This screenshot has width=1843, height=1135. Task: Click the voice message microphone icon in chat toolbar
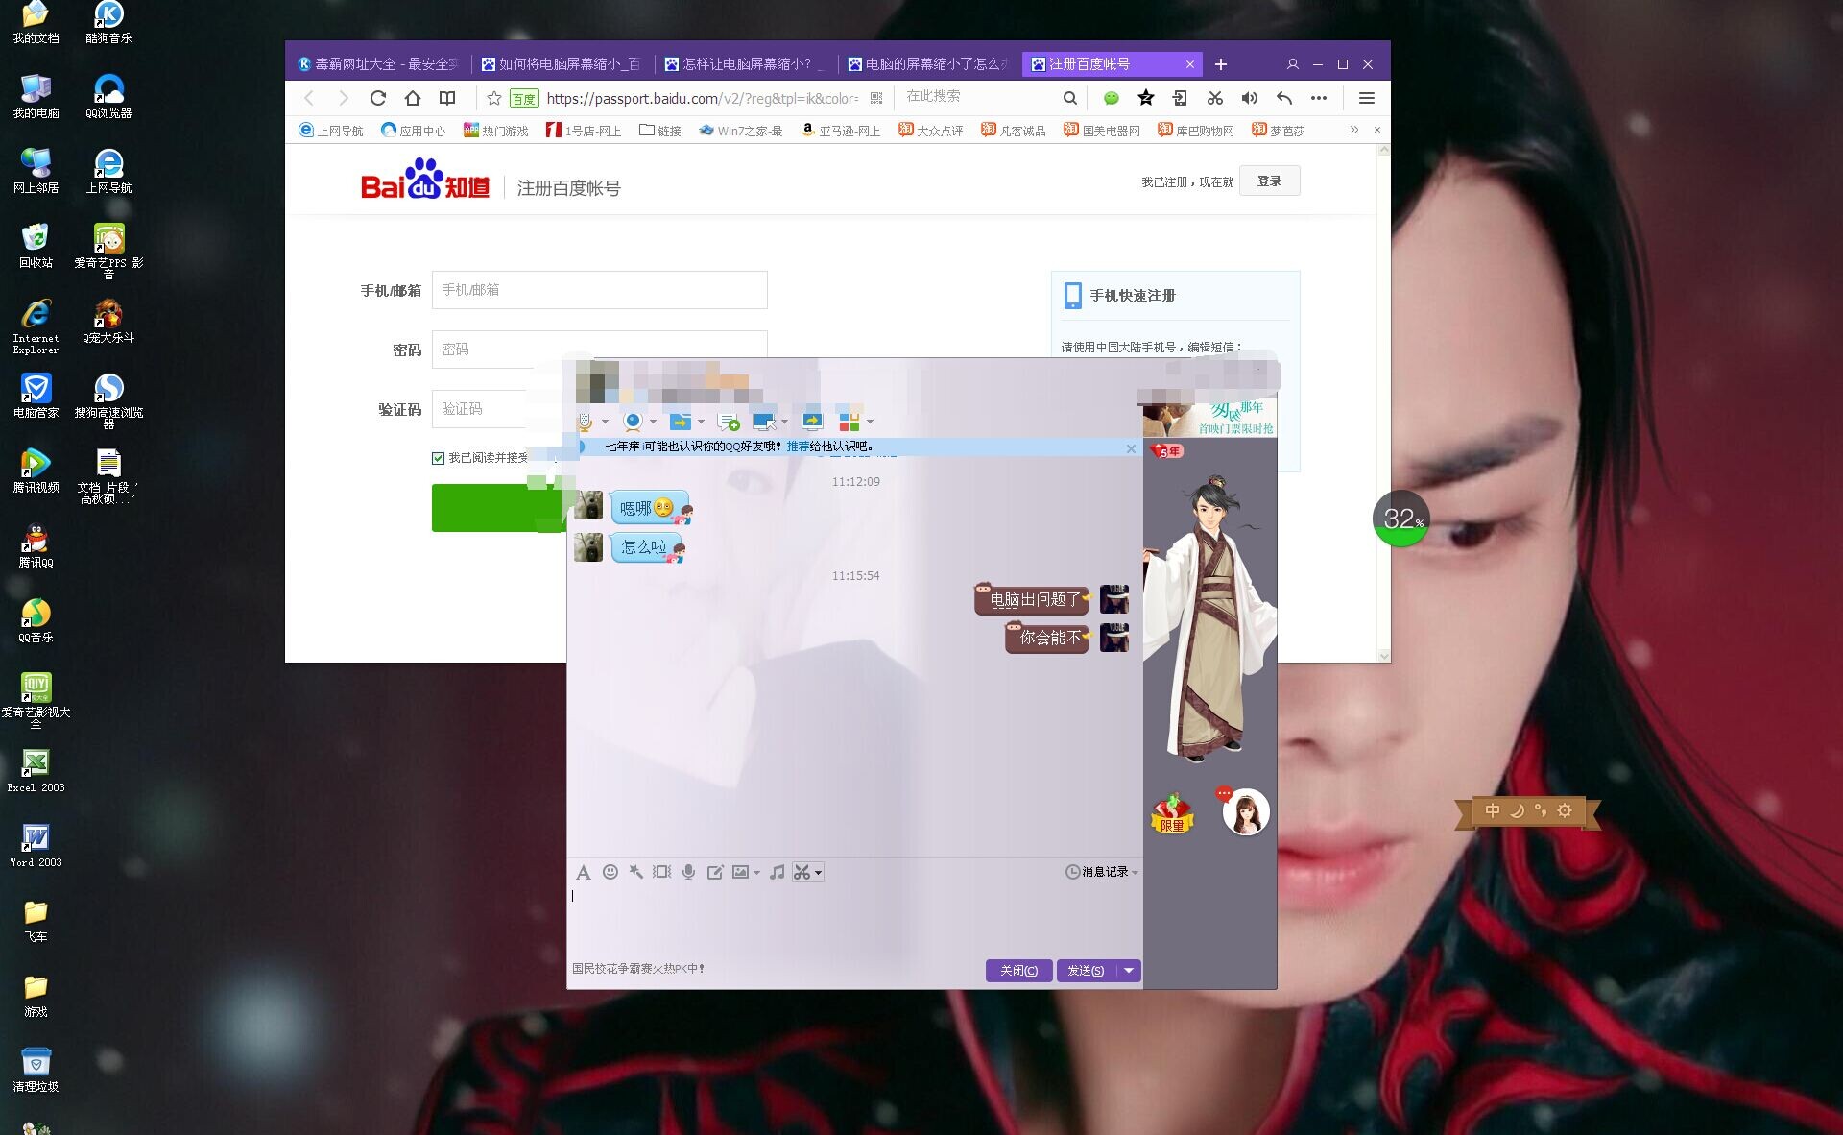[688, 872]
